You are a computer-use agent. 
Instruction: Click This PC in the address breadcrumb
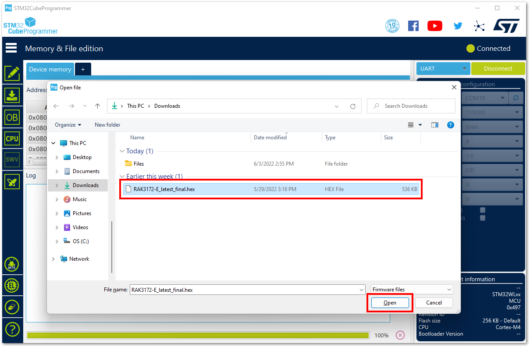click(135, 106)
